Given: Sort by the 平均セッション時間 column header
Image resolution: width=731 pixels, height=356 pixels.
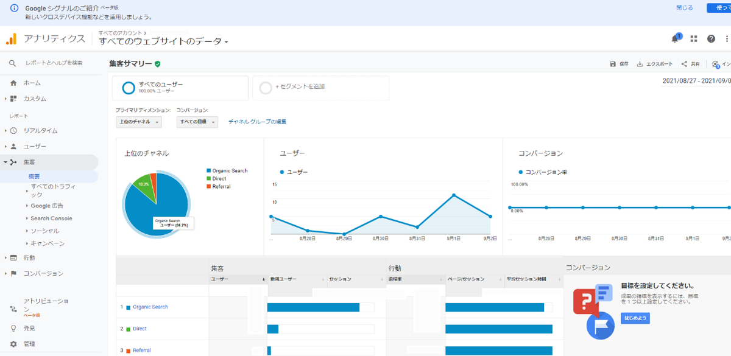Looking at the screenshot, I should point(534,279).
